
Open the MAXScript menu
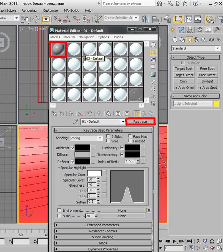pyautogui.click(x=71, y=11)
